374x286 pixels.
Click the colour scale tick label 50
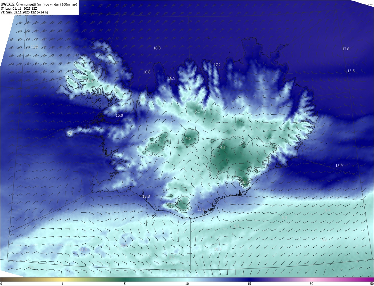(x=372, y=284)
